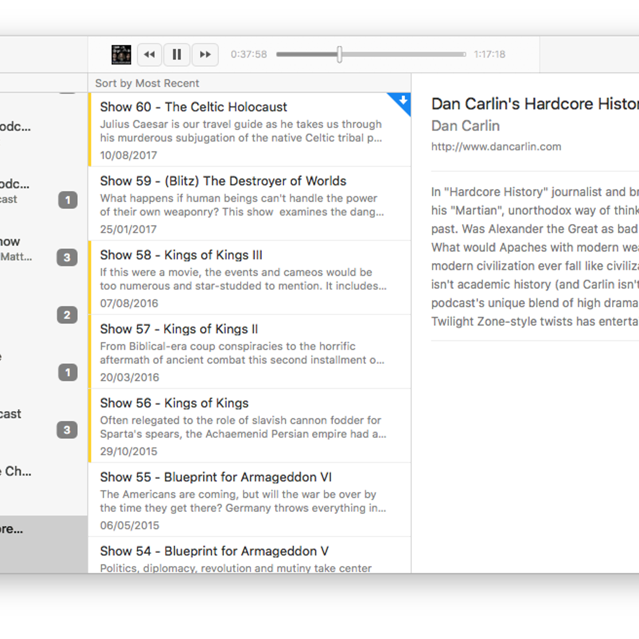Image resolution: width=639 pixels, height=639 pixels.
Task: Click the Show 55 description about the Americans
Action: pos(243,501)
